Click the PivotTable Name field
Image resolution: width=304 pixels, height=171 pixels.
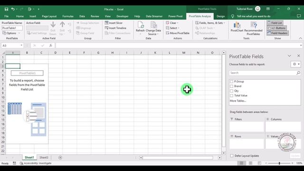(12, 28)
